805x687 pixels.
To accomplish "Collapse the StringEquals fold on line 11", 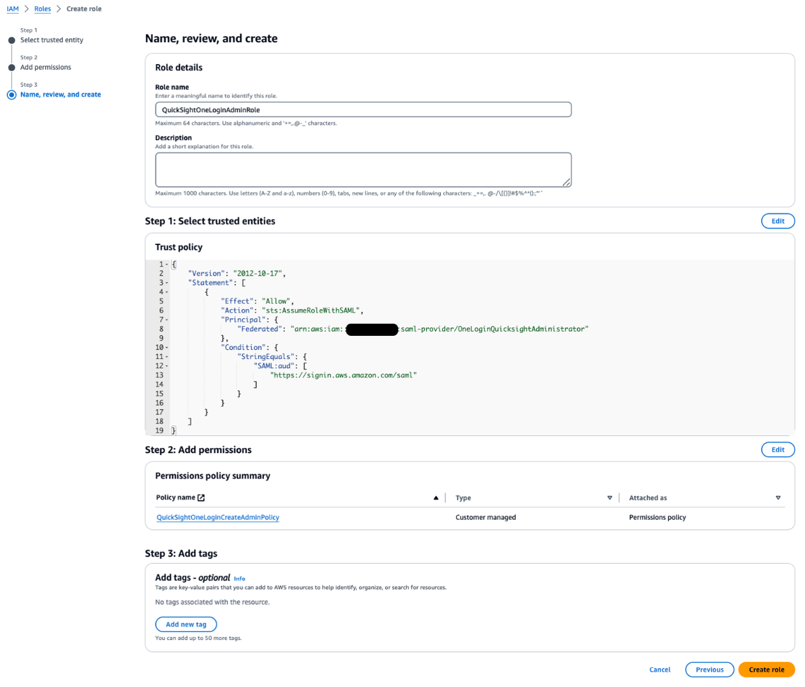I will (x=166, y=357).
